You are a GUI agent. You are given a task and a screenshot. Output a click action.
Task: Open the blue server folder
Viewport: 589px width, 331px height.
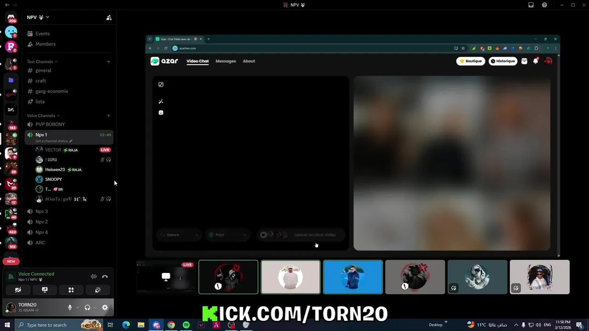(x=11, y=80)
